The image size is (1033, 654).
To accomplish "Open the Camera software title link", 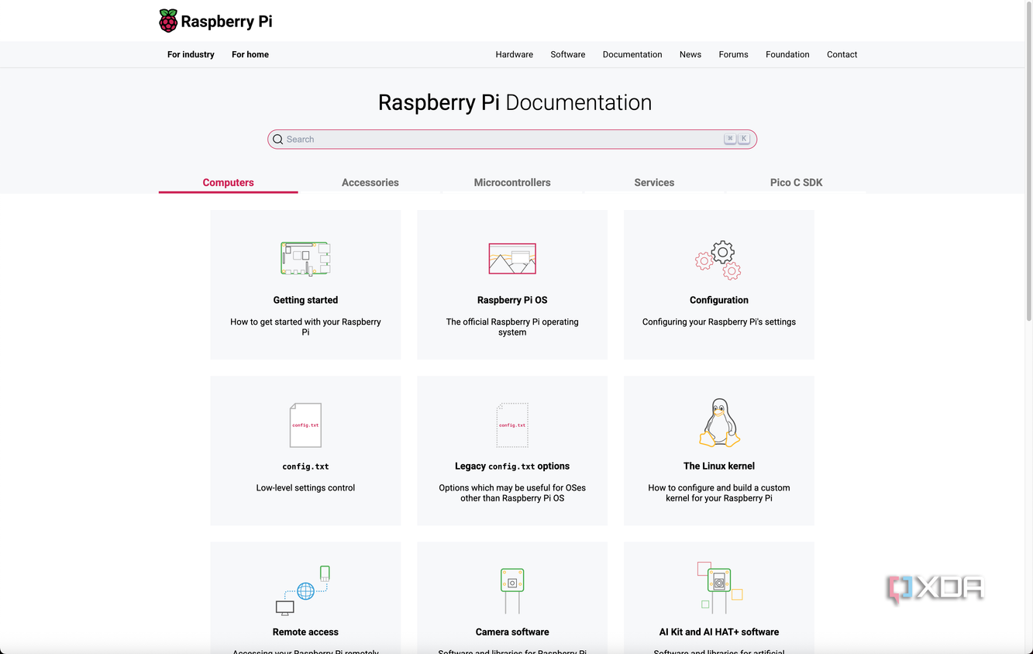I will click(x=512, y=632).
